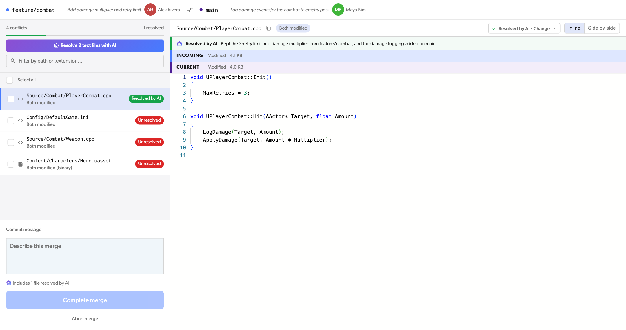Click the Unresolved badge for DefaultGame.ini

[x=149, y=120]
